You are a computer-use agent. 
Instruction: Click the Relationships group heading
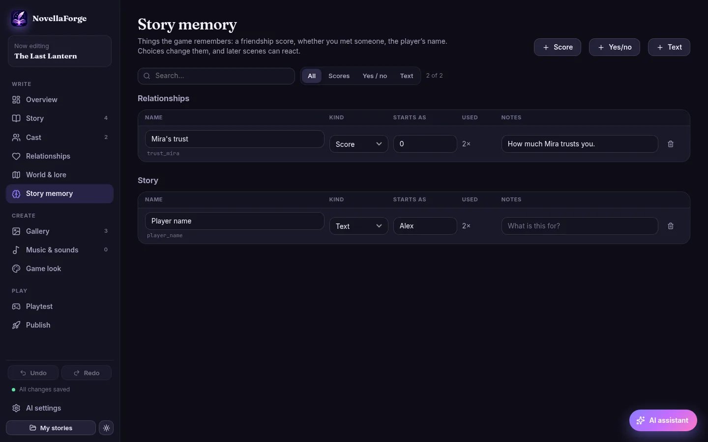(163, 98)
